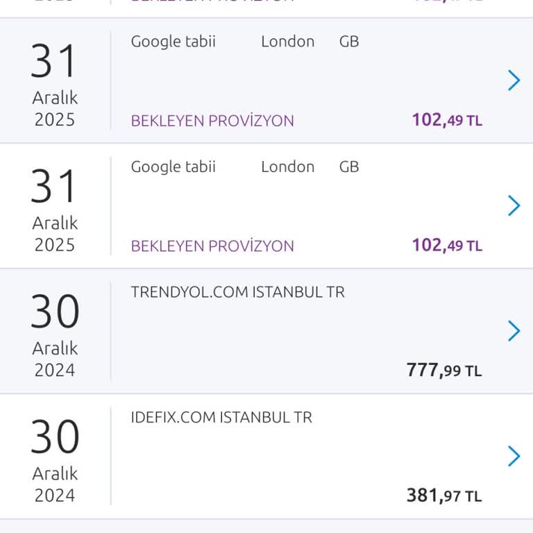This screenshot has width=533, height=533.
Task: Tap 102,49 TL amount in second Google tabii row
Action: pos(447,245)
